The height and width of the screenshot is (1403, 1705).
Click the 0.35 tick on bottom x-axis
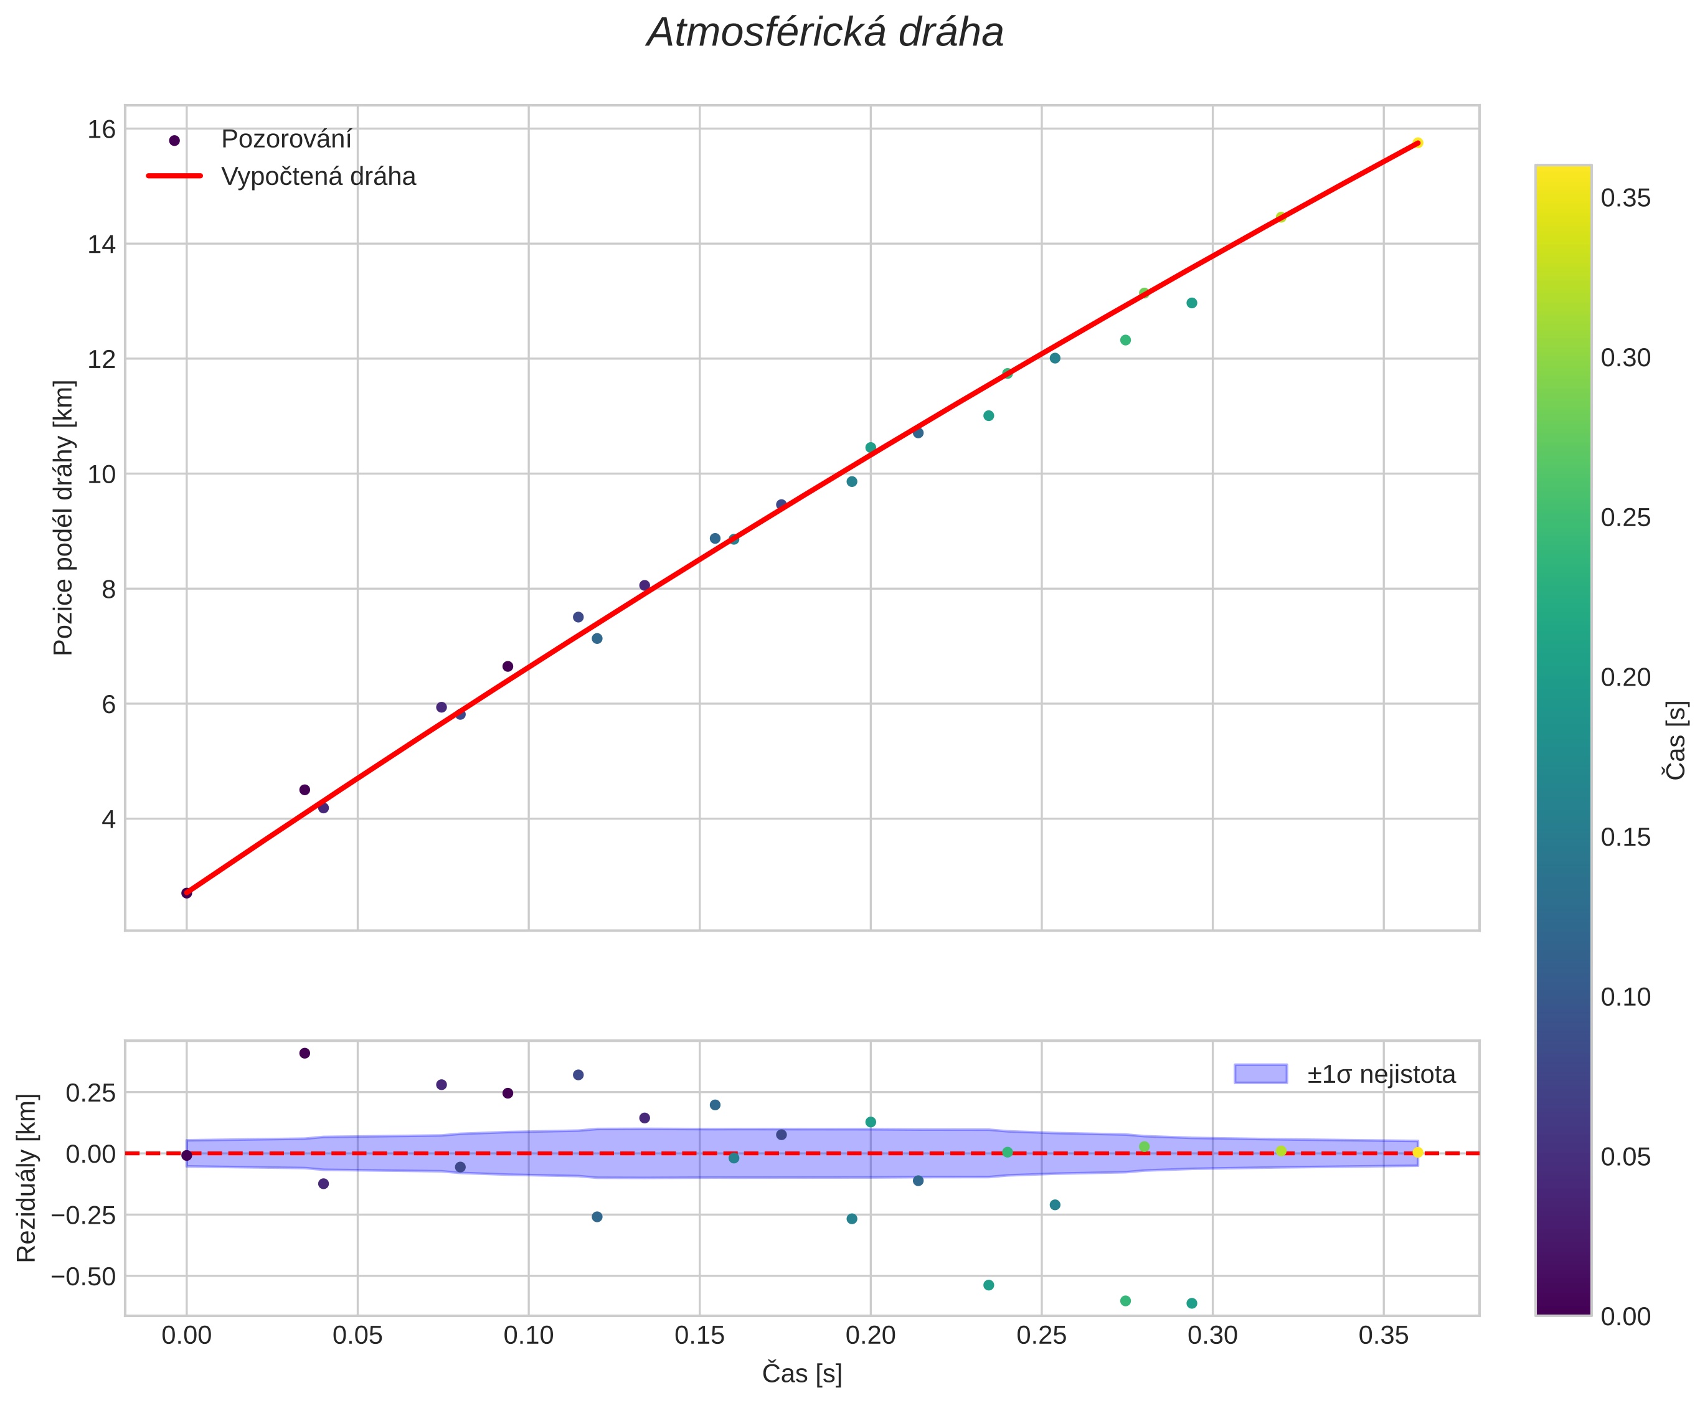pos(1384,1336)
